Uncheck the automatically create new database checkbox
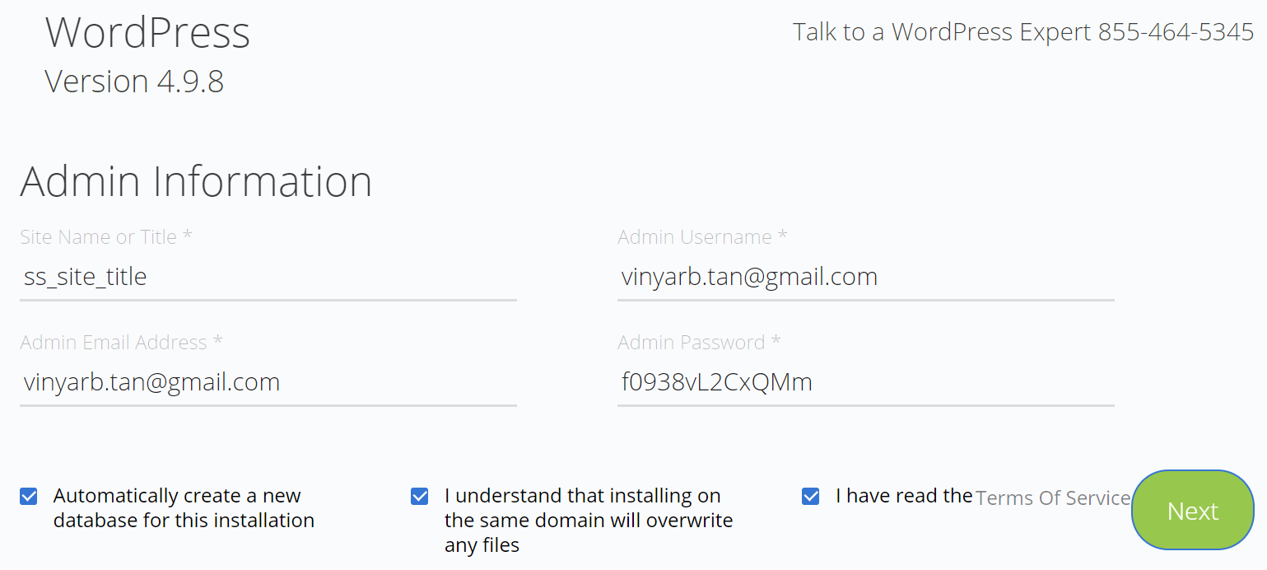 click(29, 497)
